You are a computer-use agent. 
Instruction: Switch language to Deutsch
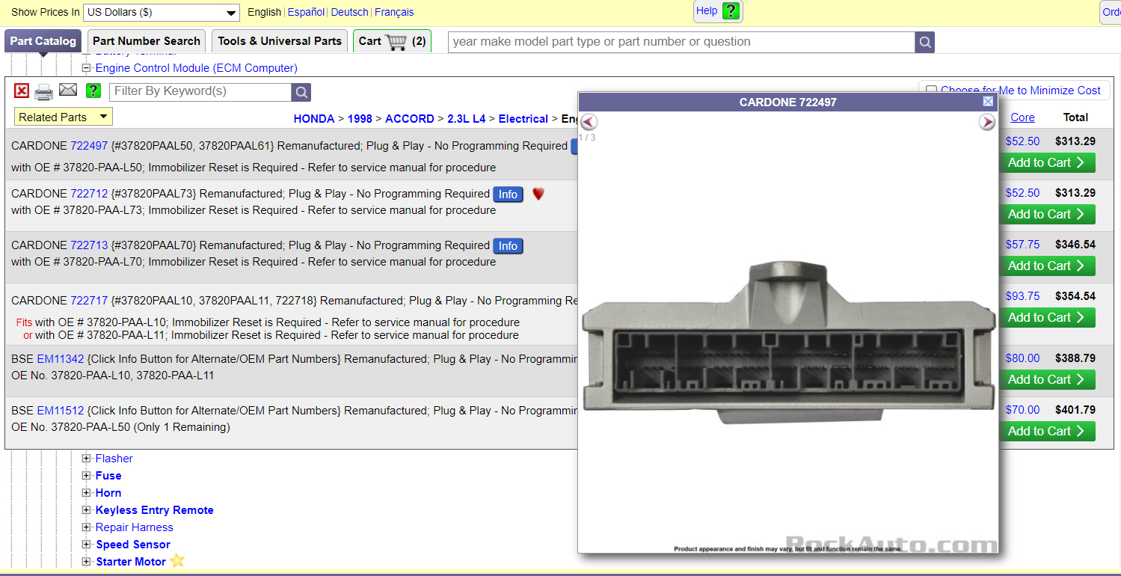(x=349, y=12)
